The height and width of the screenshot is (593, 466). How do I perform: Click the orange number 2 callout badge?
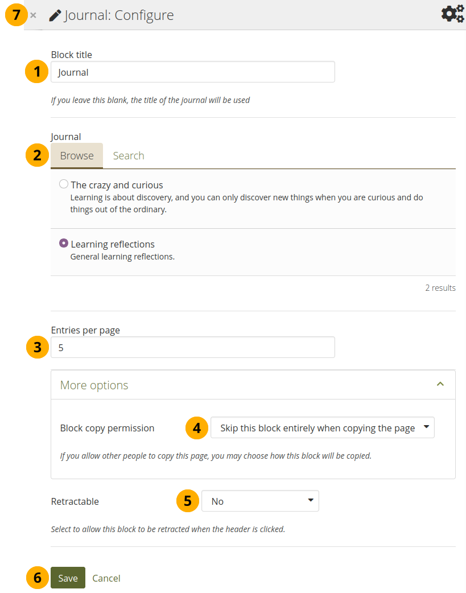tap(37, 155)
